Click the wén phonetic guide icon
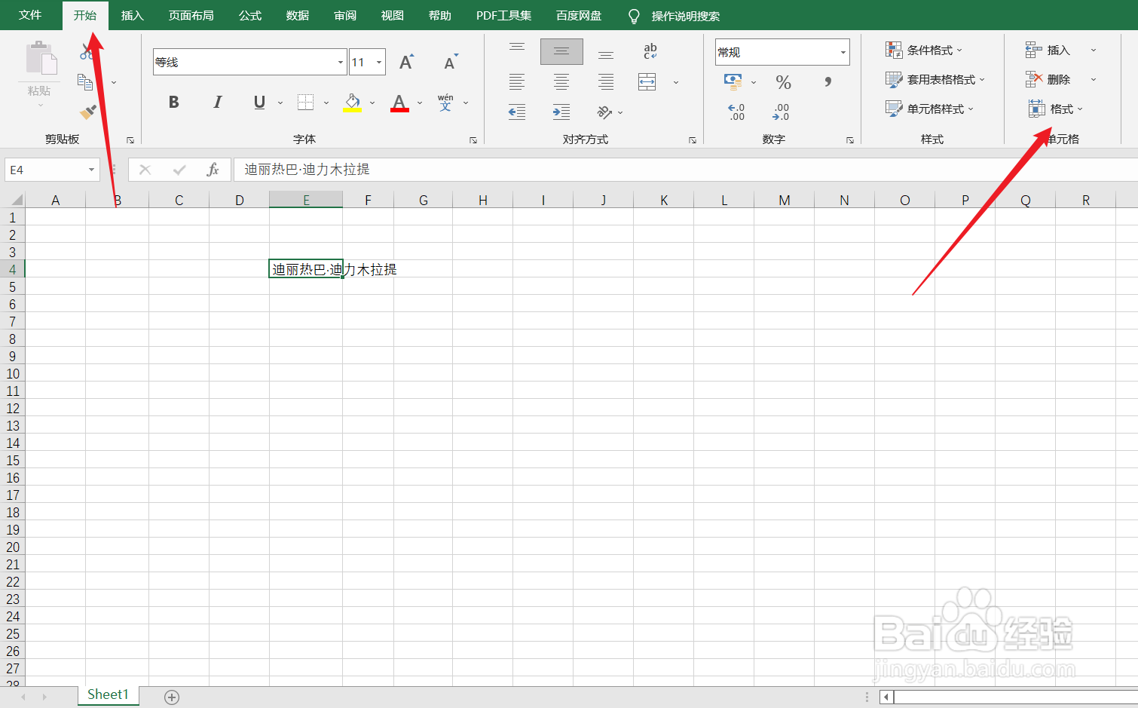The width and height of the screenshot is (1138, 708). pyautogui.click(x=445, y=103)
